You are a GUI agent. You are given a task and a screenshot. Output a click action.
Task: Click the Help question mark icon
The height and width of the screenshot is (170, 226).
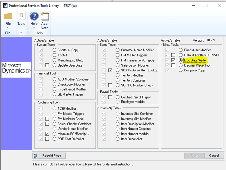click(x=34, y=16)
